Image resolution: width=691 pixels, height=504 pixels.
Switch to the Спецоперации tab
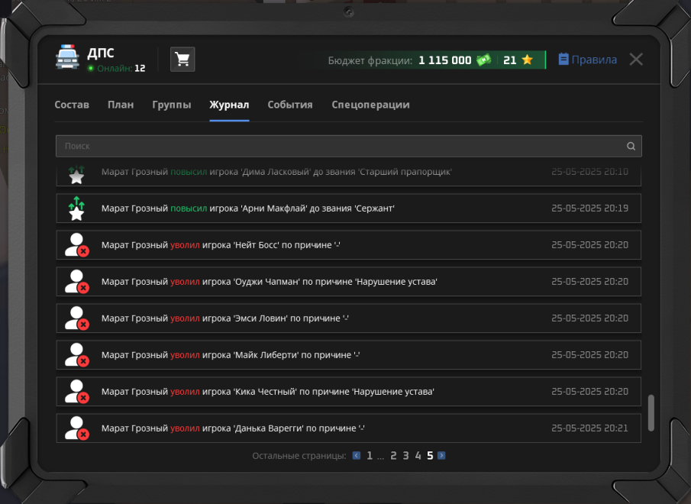tap(370, 105)
